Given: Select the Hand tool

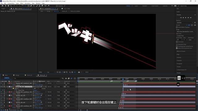Looking at the screenshot, I should [x=8, y=6].
